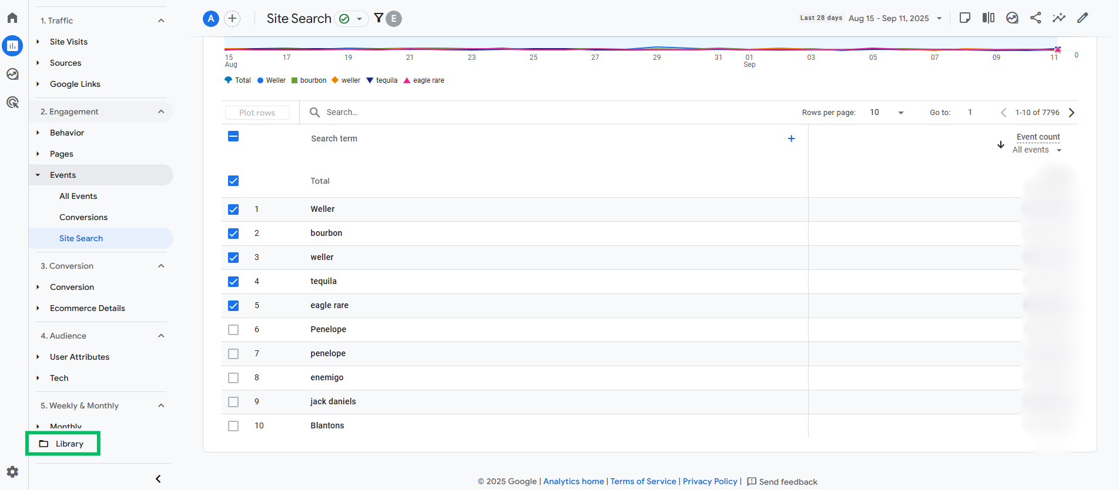The image size is (1119, 490).
Task: Add a comparison with the plus circle
Action: pyautogui.click(x=233, y=19)
